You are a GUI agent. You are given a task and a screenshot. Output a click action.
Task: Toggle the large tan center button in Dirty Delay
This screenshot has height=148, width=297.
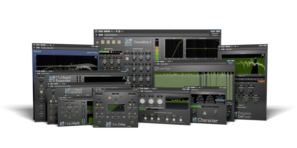tap(109, 97)
